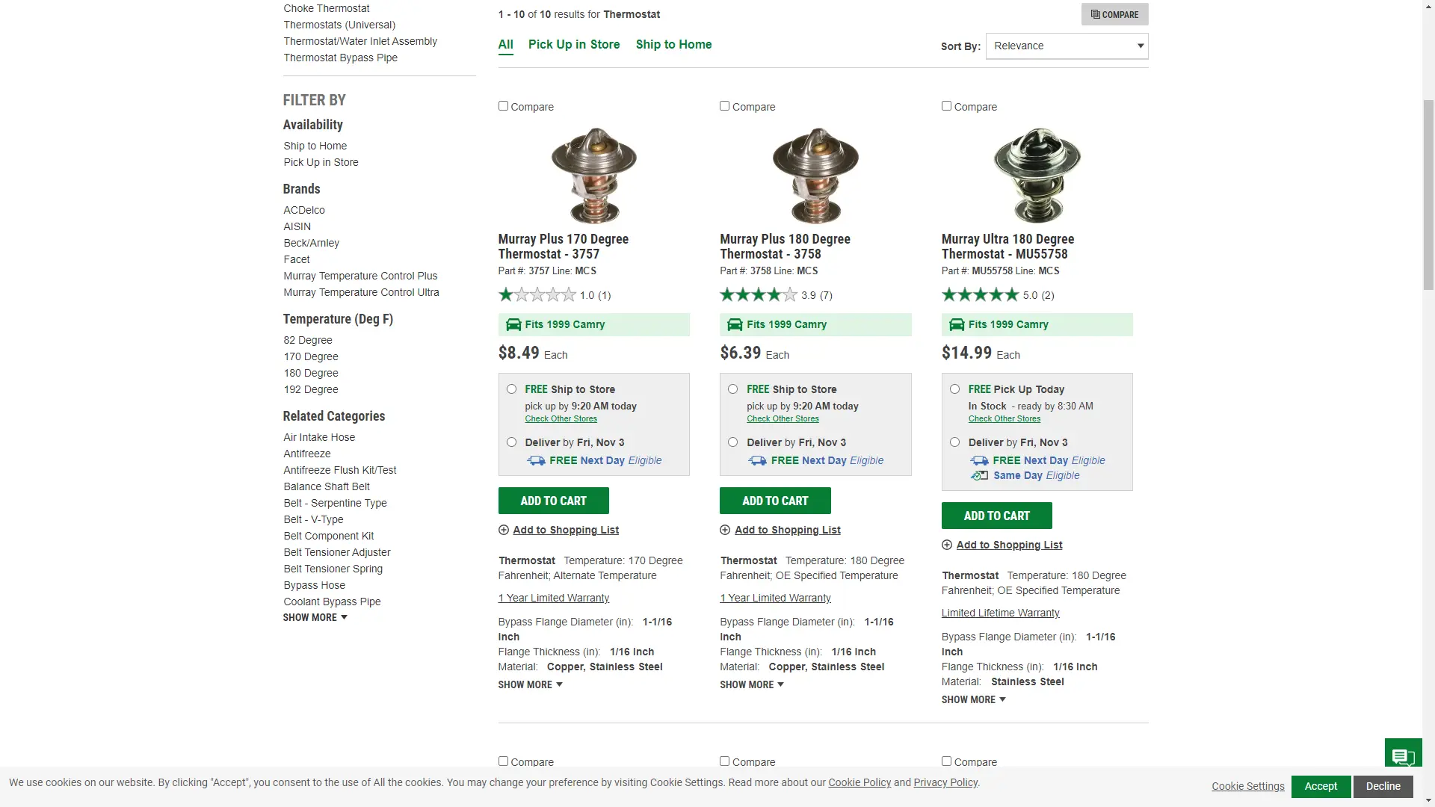This screenshot has width=1435, height=807.
Task: Expand Show More under Related Categories
Action: pyautogui.click(x=315, y=617)
